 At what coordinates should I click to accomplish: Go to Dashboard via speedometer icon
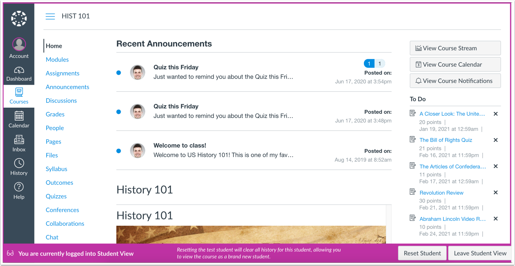tap(19, 71)
